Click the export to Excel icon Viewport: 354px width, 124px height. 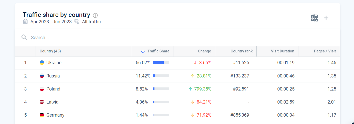314,18
